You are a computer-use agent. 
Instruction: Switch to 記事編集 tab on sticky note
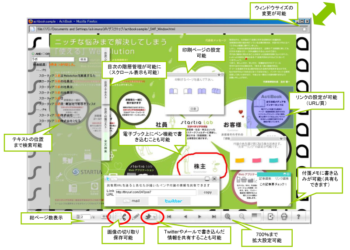265,179
